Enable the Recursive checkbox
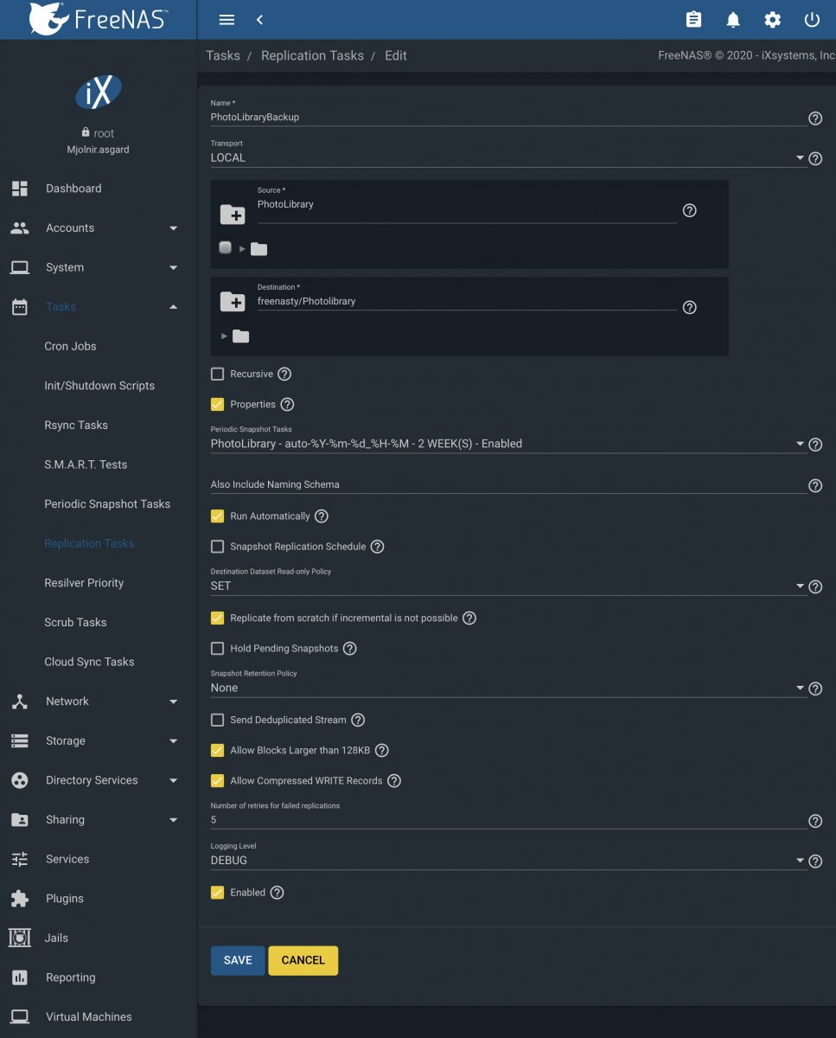This screenshot has height=1038, width=836. (218, 375)
